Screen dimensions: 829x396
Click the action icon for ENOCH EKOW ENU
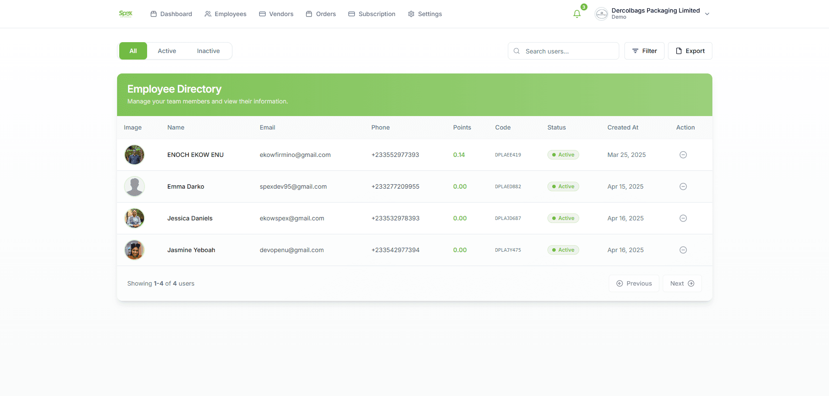click(683, 155)
